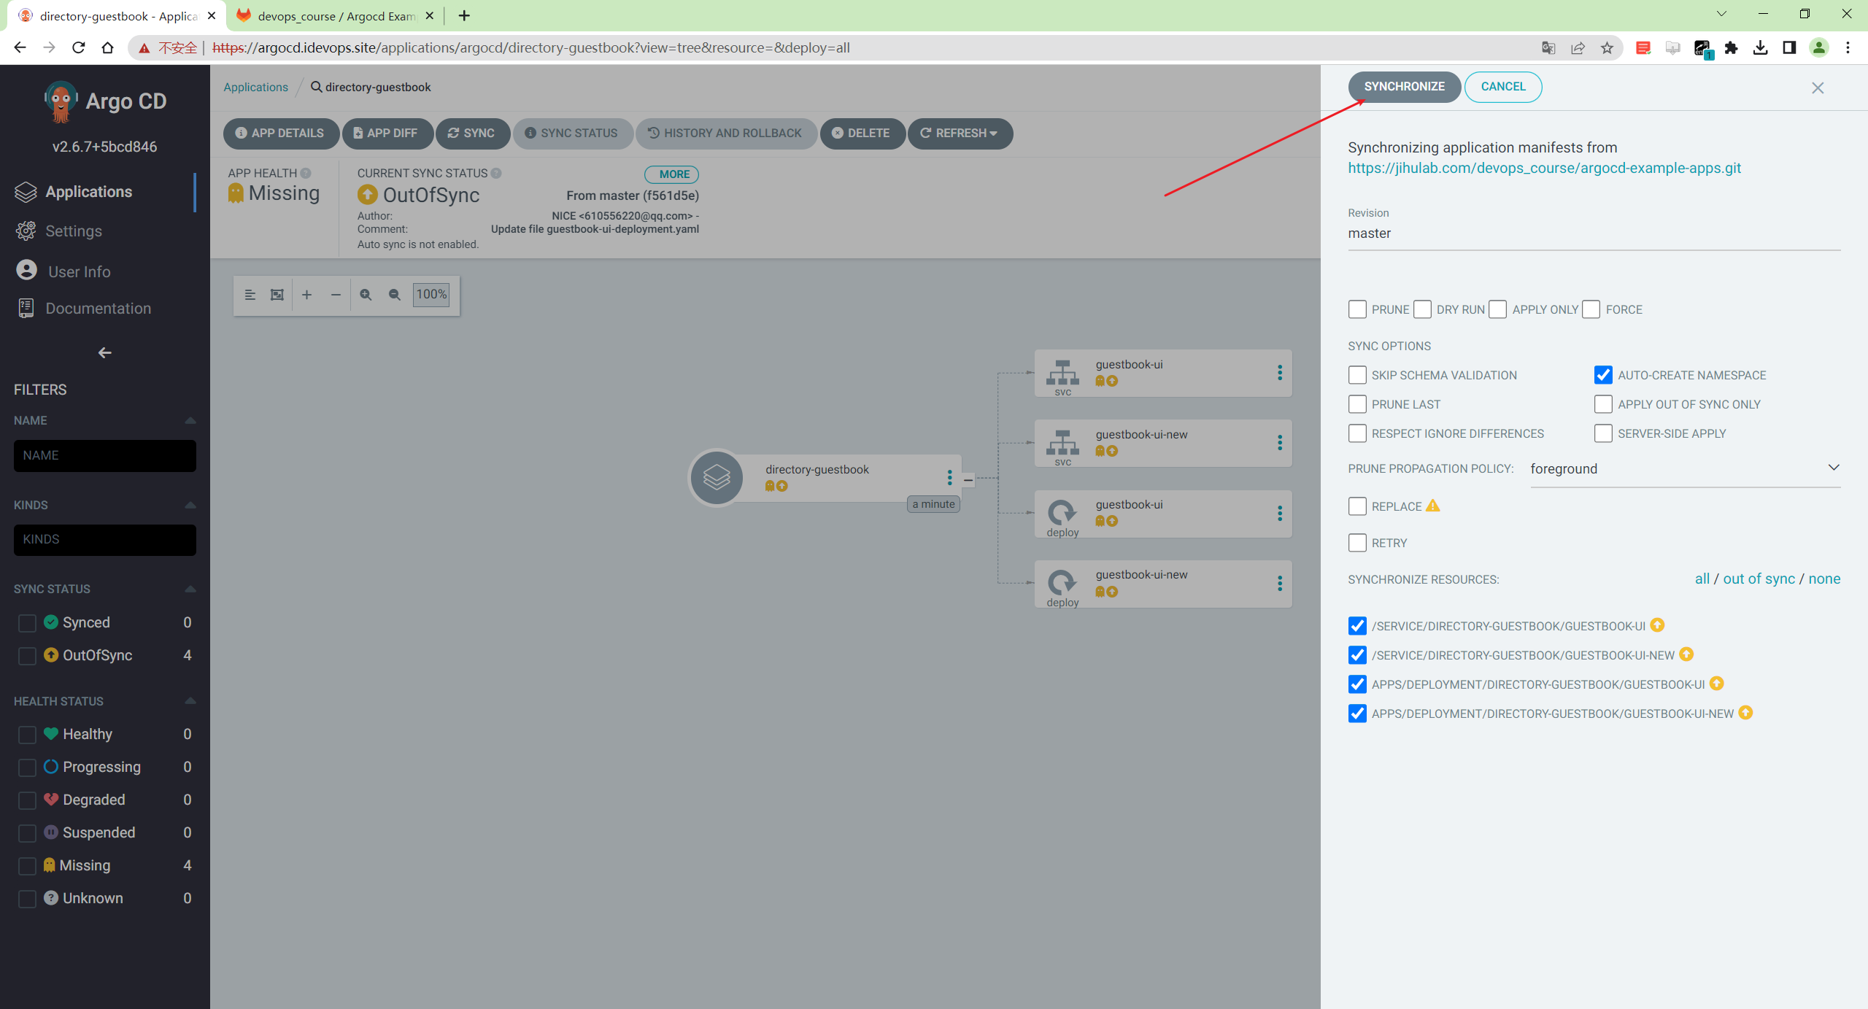Open APP DETAILS
Viewport: 1868px width, 1009px height.
281,134
